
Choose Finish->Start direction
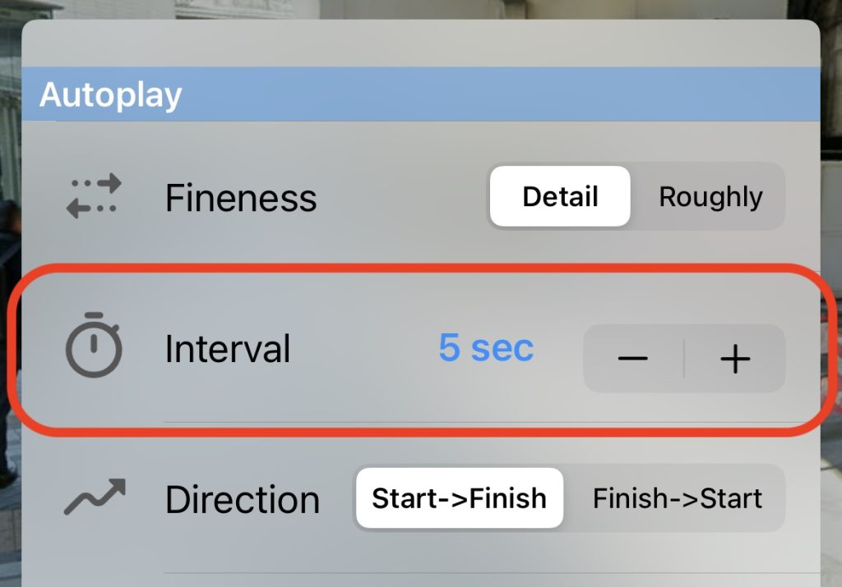tap(677, 498)
